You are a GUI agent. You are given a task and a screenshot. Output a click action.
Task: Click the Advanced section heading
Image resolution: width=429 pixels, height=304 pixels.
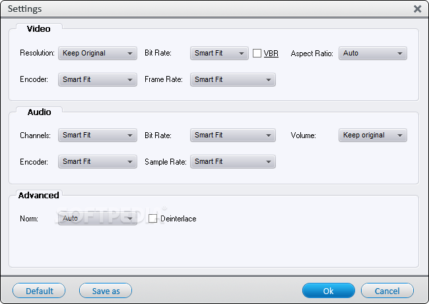click(38, 196)
